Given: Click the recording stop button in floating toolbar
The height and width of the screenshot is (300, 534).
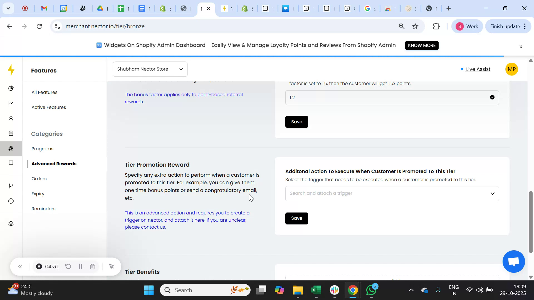Looking at the screenshot, I should (39, 266).
